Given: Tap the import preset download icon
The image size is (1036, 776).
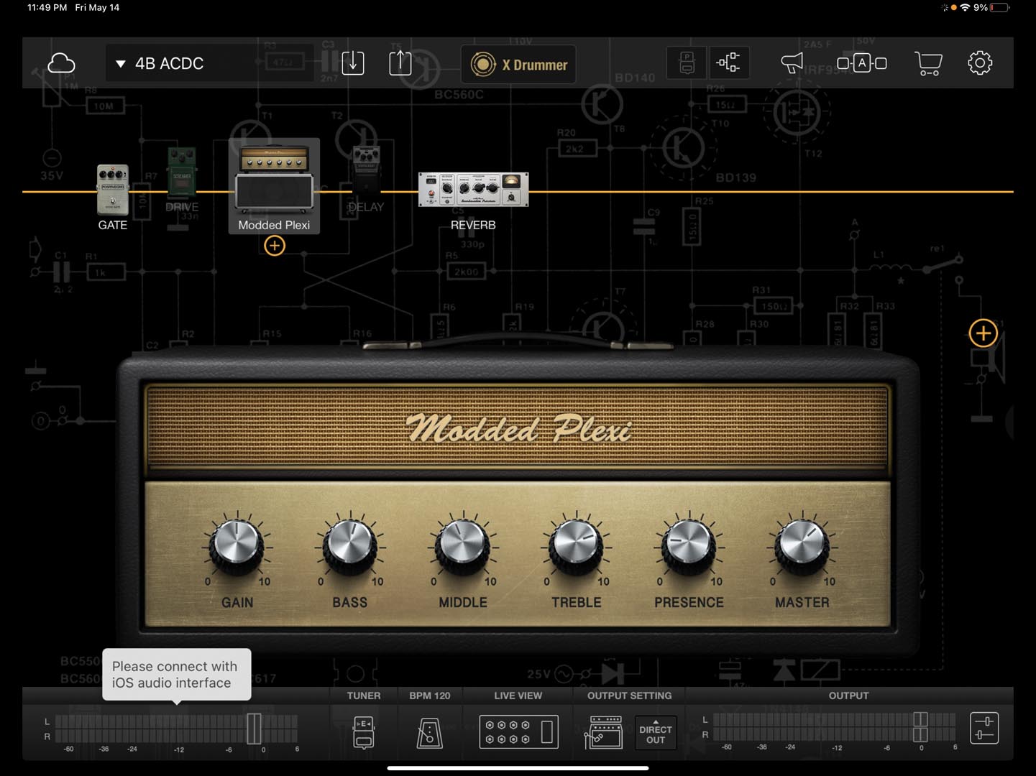Looking at the screenshot, I should click(x=352, y=63).
